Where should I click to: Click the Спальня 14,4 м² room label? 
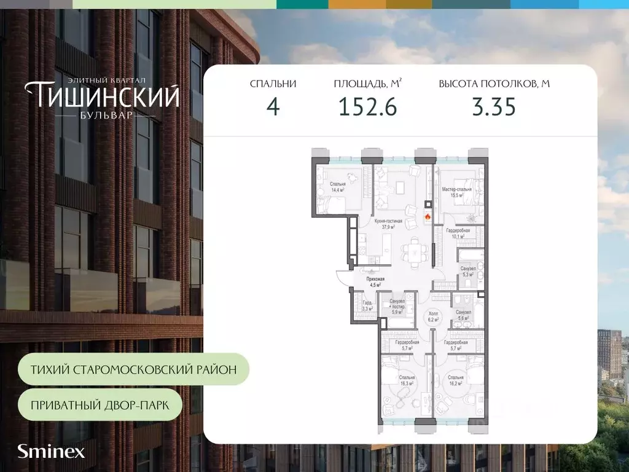[338, 187]
